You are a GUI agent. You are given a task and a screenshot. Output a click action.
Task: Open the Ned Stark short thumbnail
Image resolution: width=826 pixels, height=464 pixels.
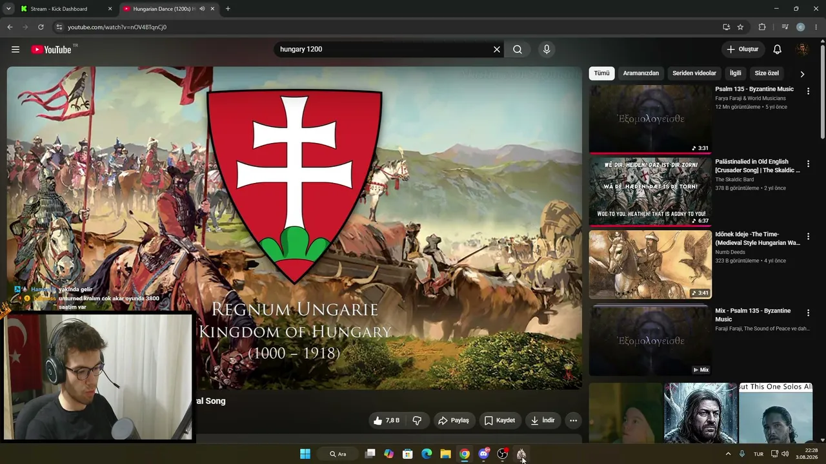tap(701, 413)
